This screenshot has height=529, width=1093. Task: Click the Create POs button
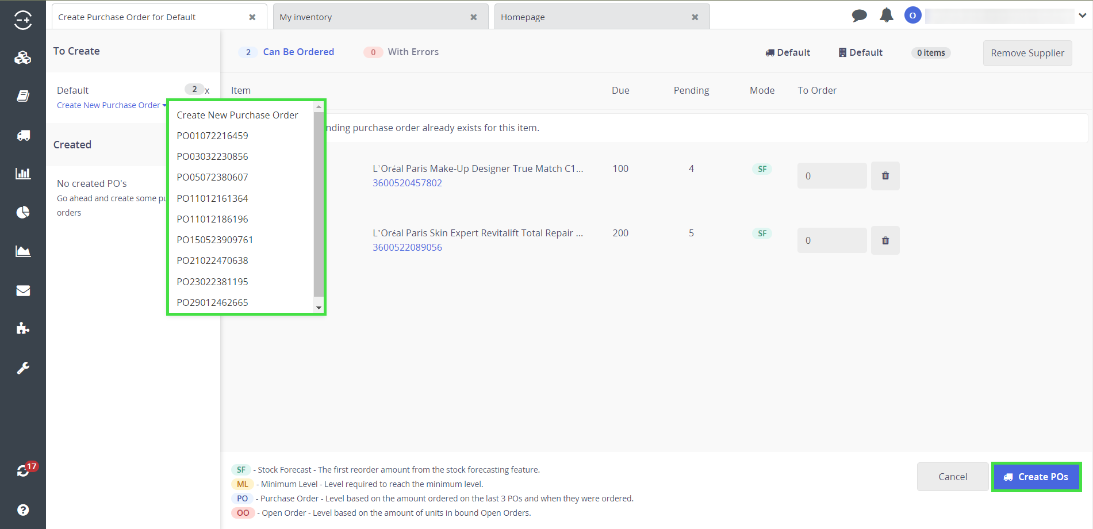(x=1036, y=477)
